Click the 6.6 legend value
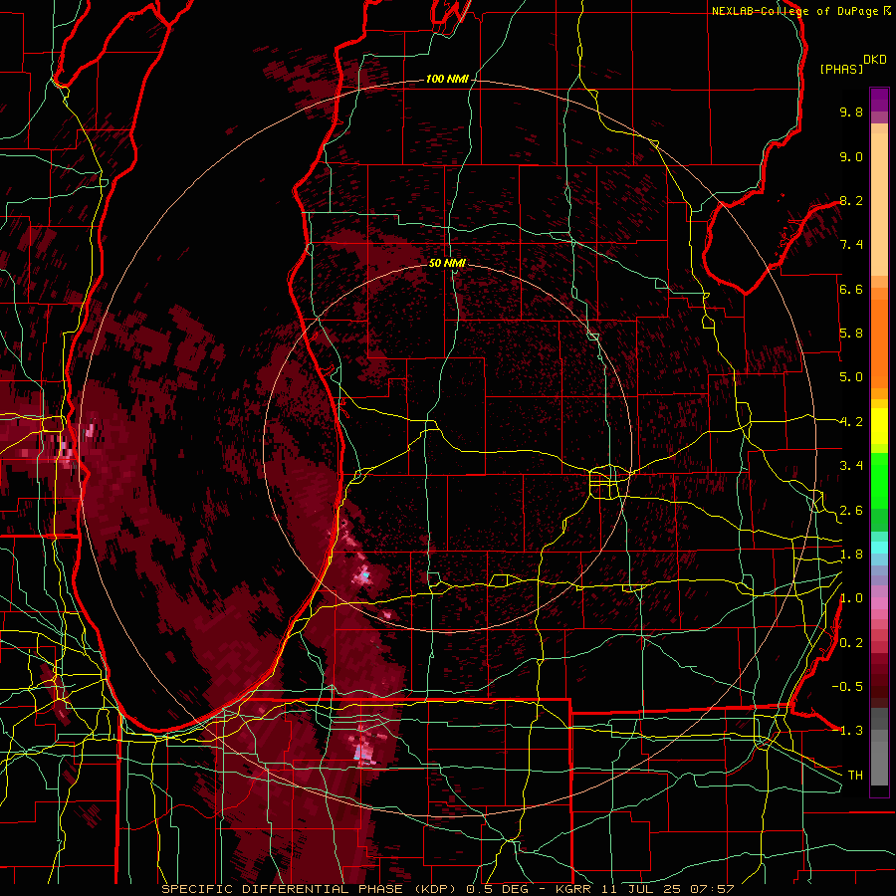 851,290
